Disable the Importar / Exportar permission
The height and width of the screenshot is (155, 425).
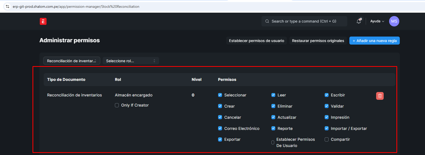[326, 129]
